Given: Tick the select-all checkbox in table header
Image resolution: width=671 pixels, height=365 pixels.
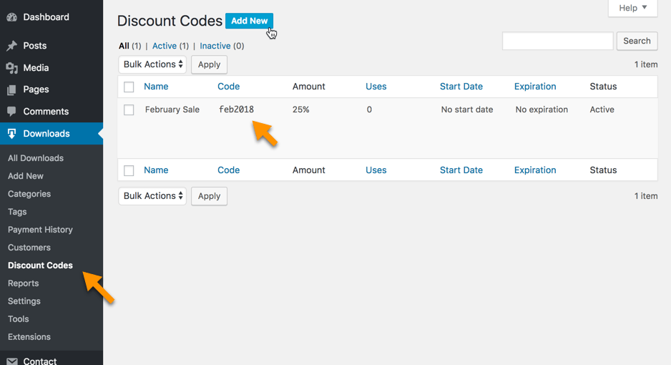Looking at the screenshot, I should pos(129,87).
